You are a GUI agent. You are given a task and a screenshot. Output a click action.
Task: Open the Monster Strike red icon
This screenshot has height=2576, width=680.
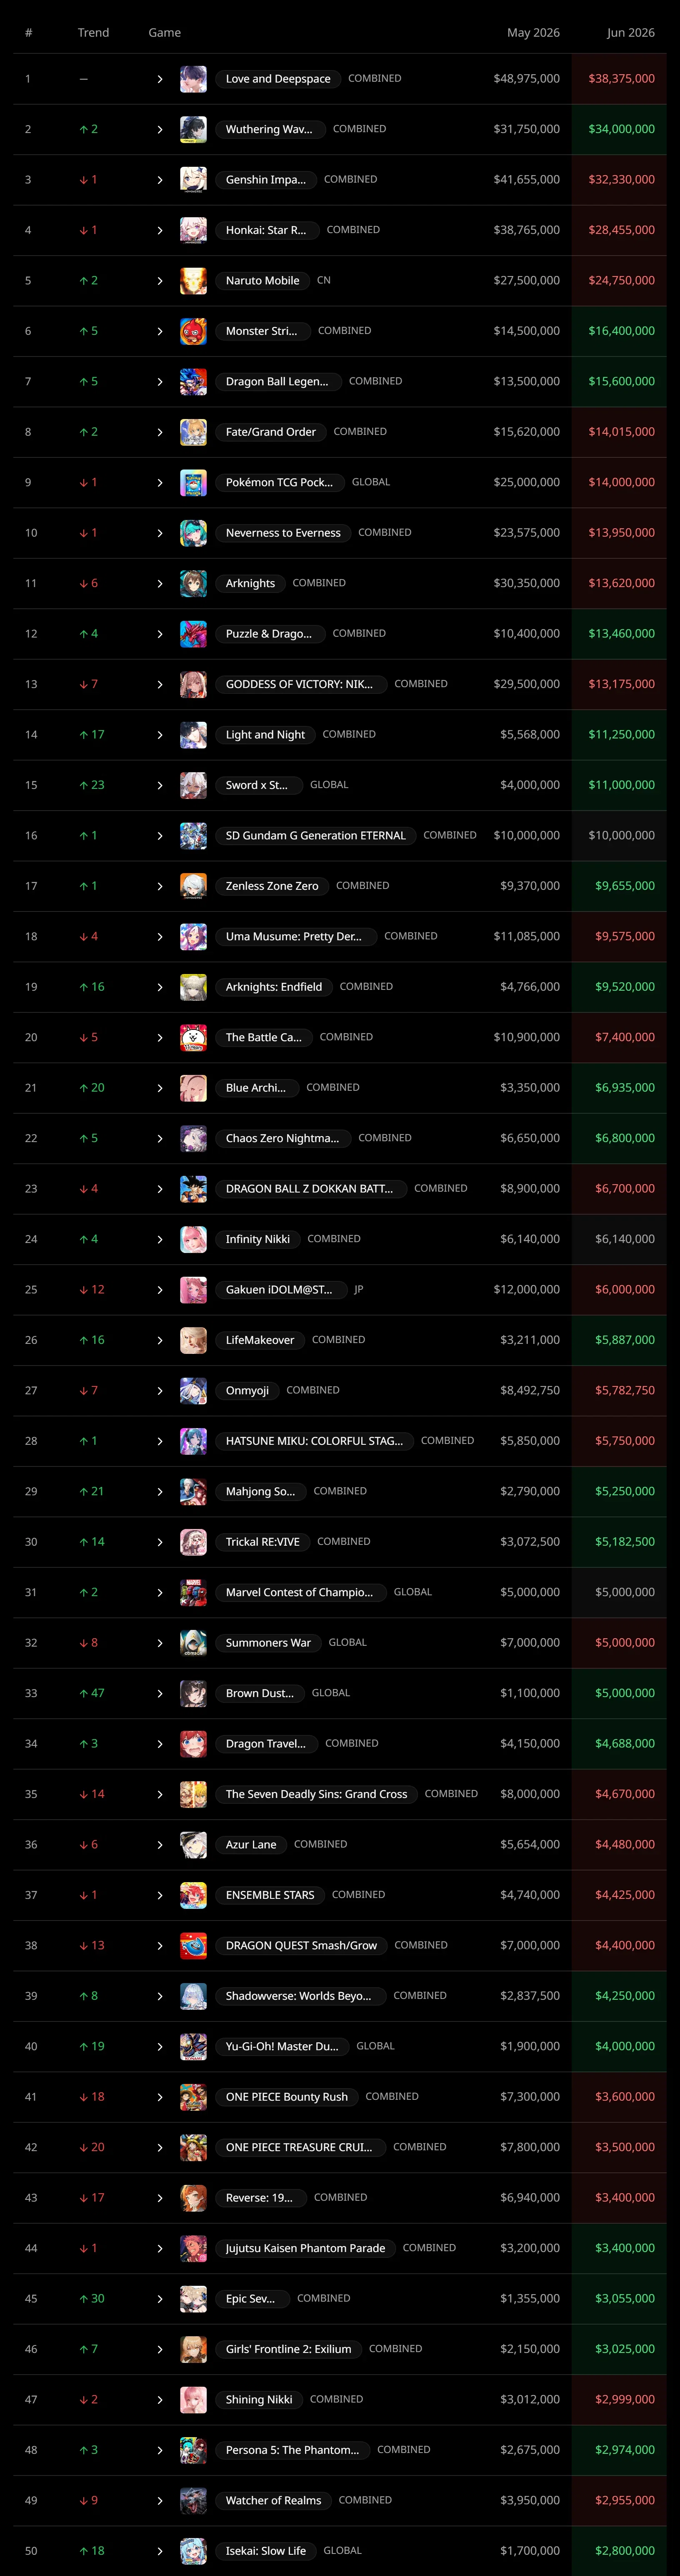[193, 331]
